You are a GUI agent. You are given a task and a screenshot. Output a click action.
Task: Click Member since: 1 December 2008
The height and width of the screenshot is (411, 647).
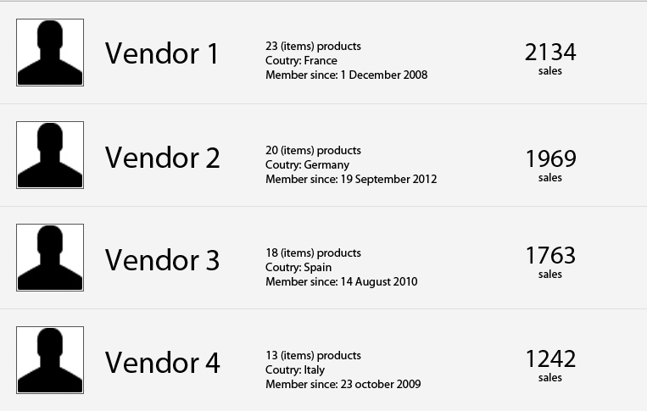point(347,75)
